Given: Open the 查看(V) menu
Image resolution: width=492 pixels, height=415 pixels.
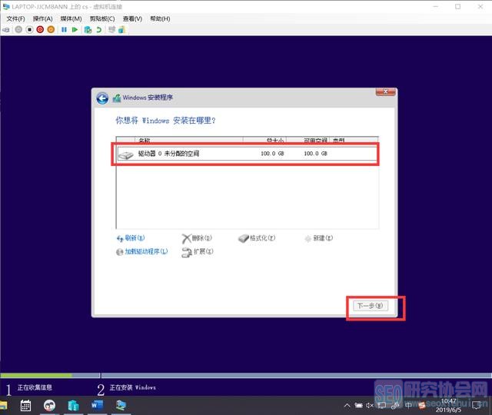Looking at the screenshot, I should tap(132, 18).
